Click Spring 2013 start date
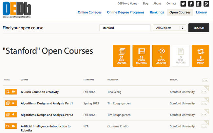Screen dimensions: 213x133 [x=91, y=103]
